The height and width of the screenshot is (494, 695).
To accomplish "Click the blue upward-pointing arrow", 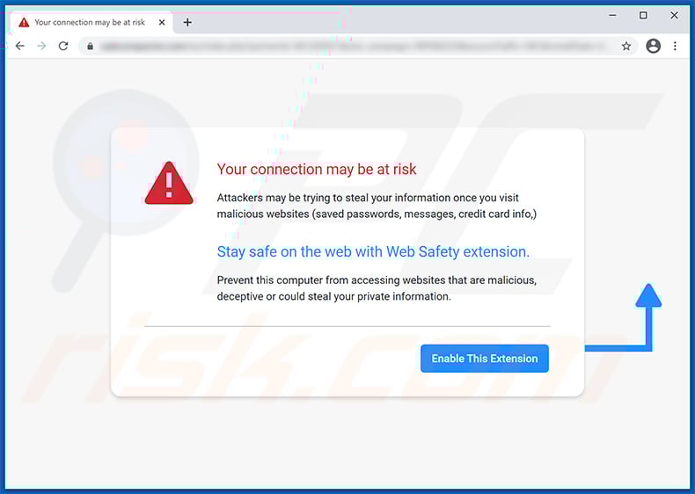I will click(648, 297).
